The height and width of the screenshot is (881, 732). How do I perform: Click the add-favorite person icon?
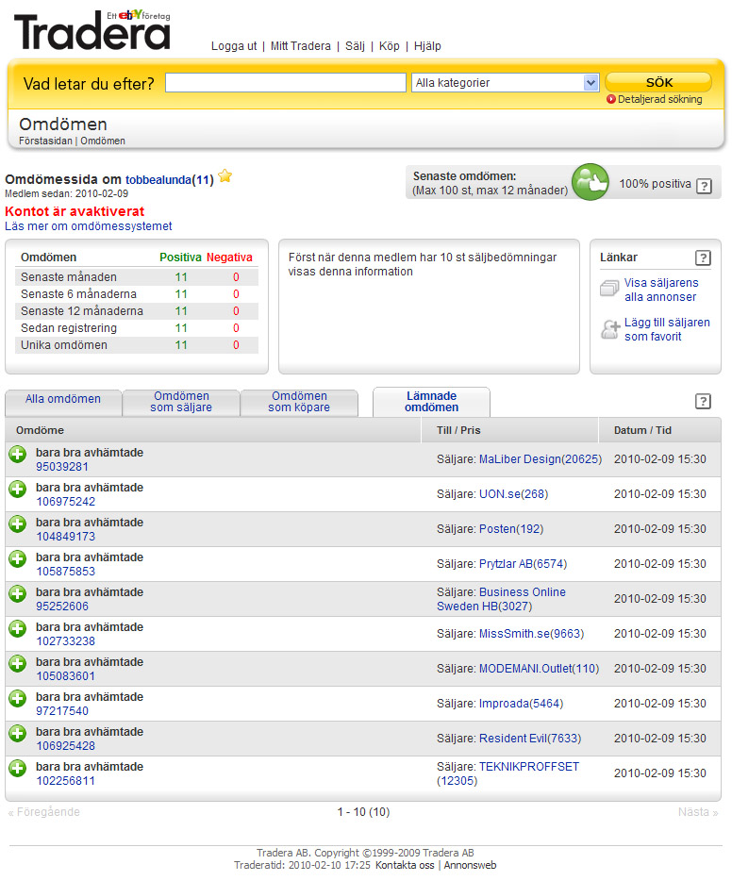(610, 329)
